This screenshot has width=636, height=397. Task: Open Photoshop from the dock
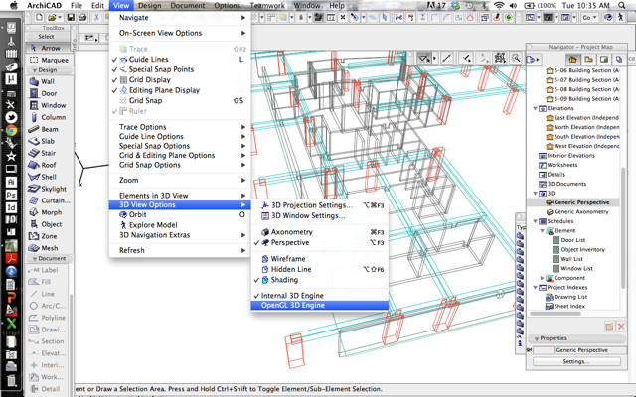click(11, 196)
